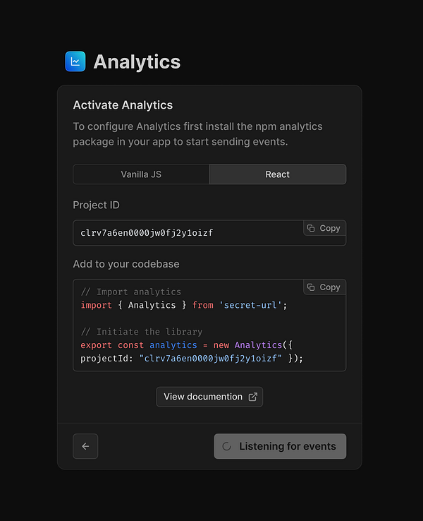Click the external link icon for documentation
423x521 pixels.
[253, 397]
